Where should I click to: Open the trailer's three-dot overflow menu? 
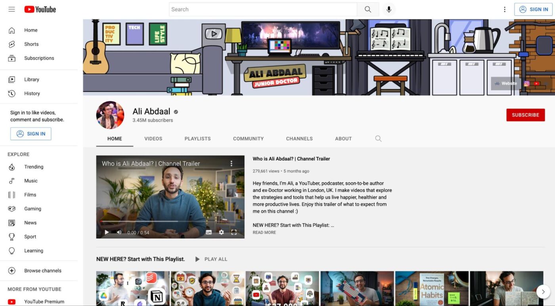(x=232, y=163)
